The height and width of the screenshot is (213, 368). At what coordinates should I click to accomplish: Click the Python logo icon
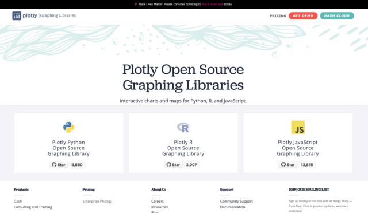tap(68, 127)
